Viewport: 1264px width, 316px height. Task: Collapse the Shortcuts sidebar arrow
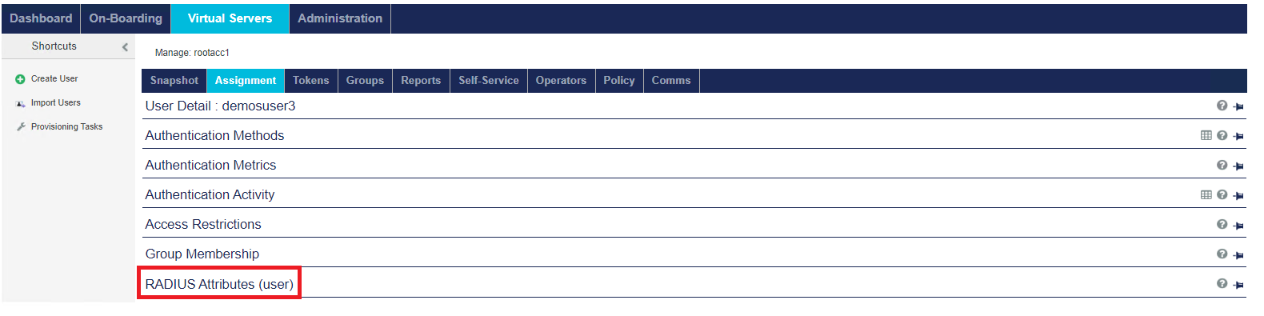125,47
